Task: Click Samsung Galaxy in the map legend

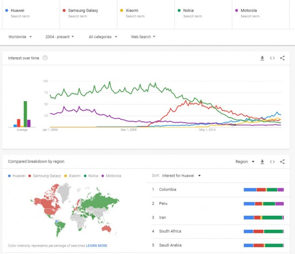Action: click(x=44, y=176)
